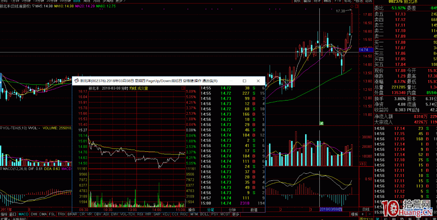Click the 卖一 17.09 order row
This screenshot has width=437, height=220.
(405, 36)
